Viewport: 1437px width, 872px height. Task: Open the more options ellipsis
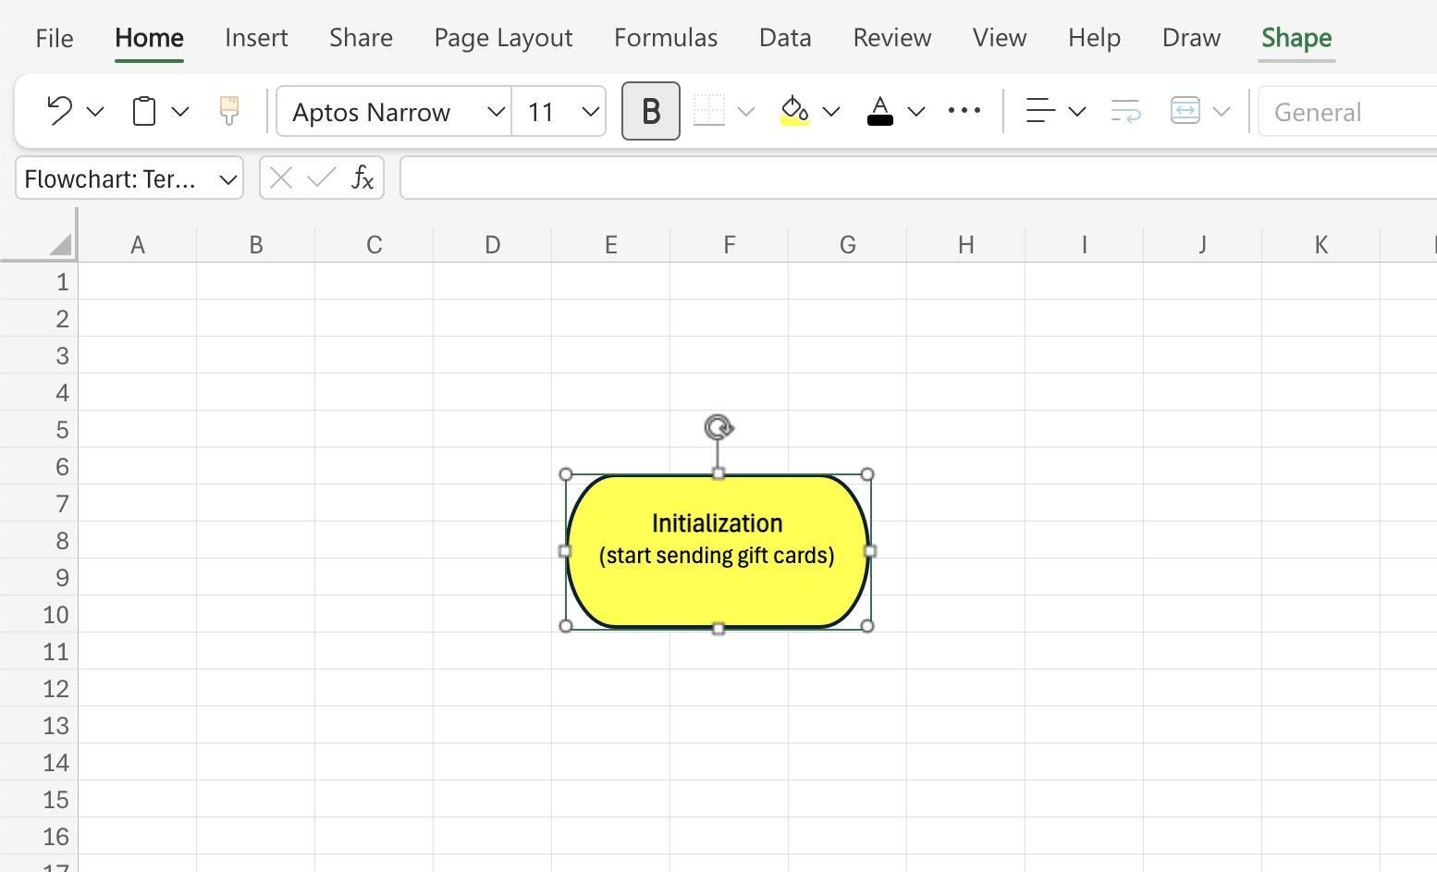(x=964, y=111)
